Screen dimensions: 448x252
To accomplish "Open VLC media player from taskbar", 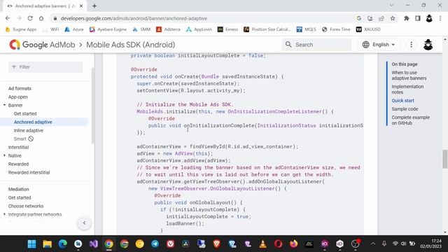I will (263, 244).
